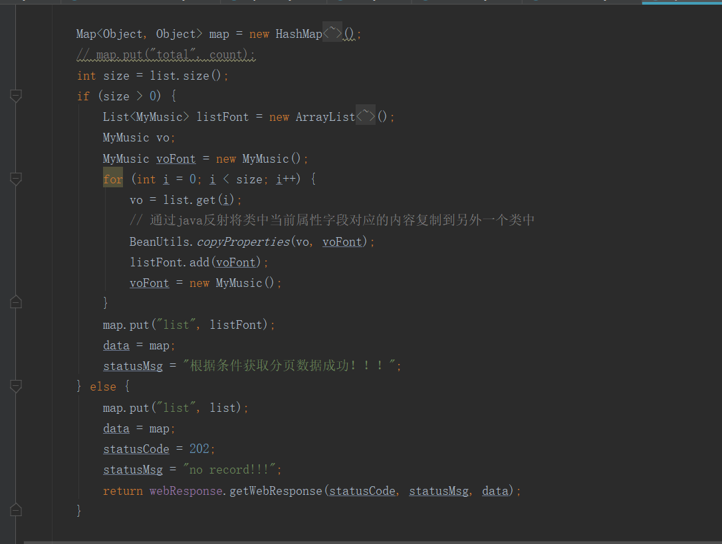Screen dimensions: 722x544
Task: Click the 'statusCode = 202' assignment
Action: (x=159, y=449)
